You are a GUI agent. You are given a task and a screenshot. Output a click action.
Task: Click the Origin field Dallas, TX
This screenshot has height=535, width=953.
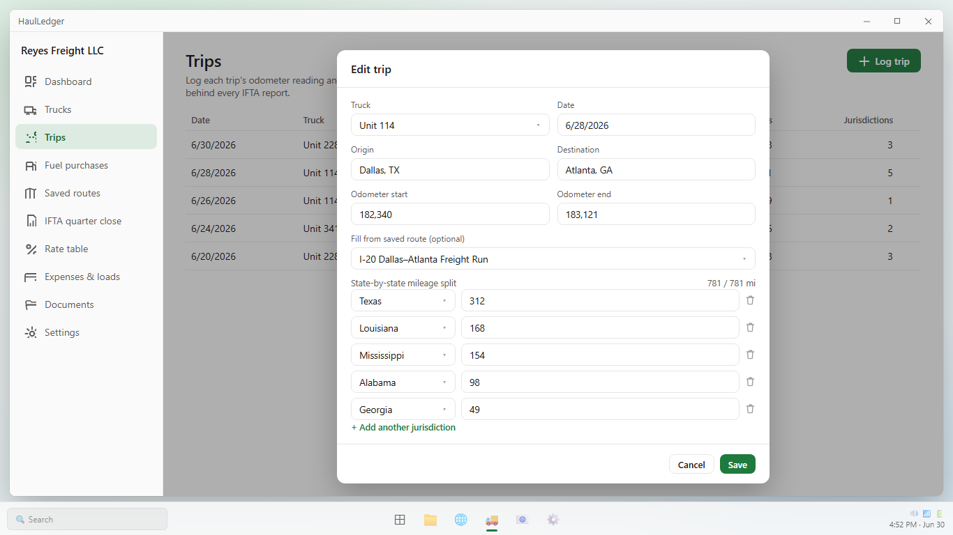point(450,170)
